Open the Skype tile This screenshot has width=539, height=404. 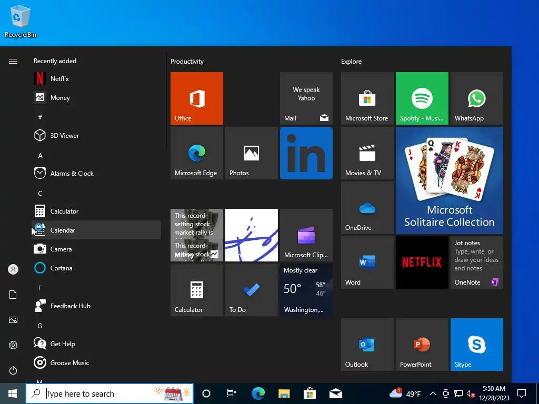pos(477,344)
